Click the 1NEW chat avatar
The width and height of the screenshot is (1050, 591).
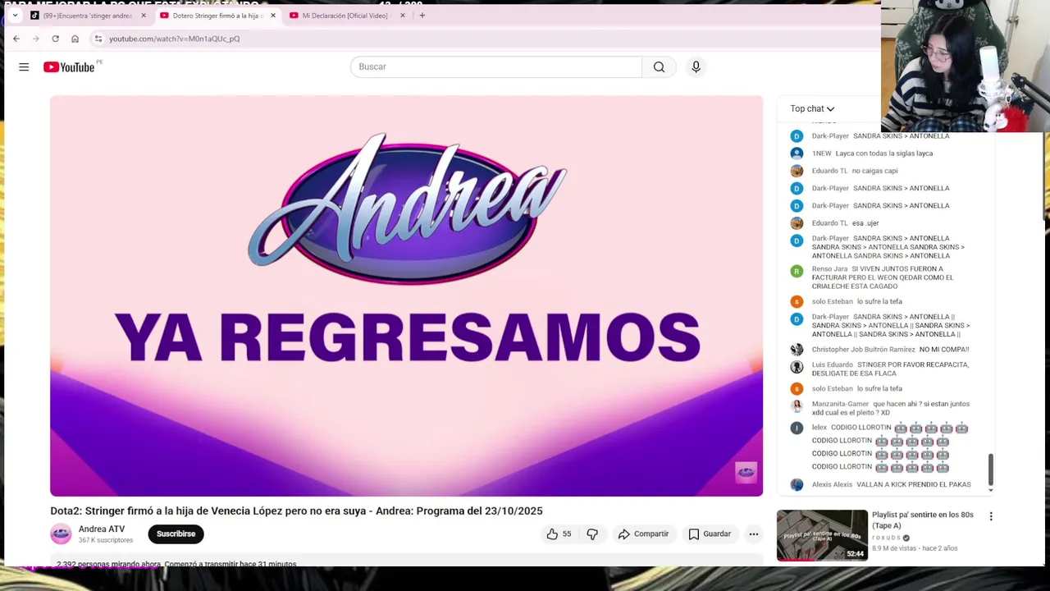tap(797, 153)
